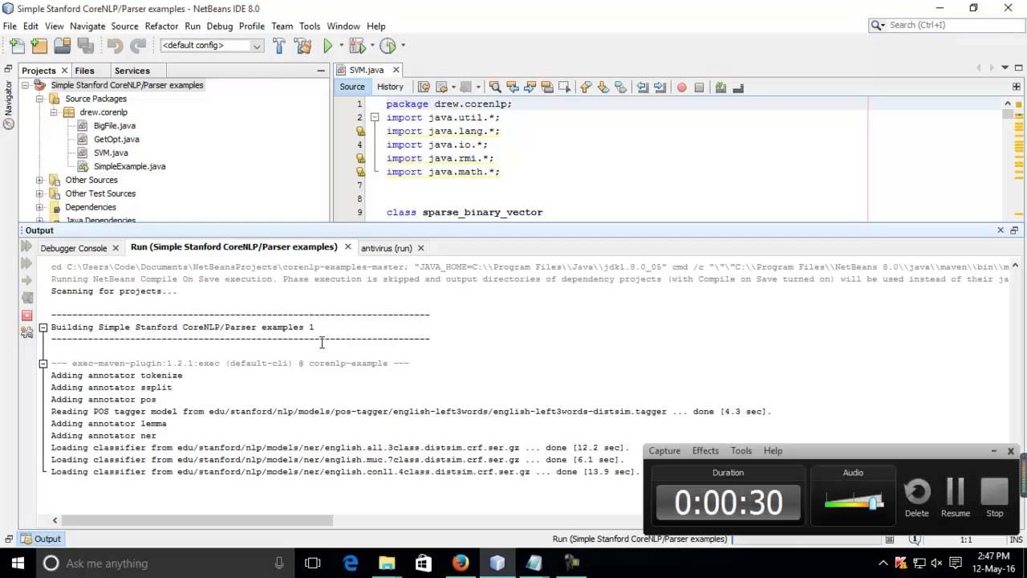Click the Save All toolbar icon

coord(85,46)
